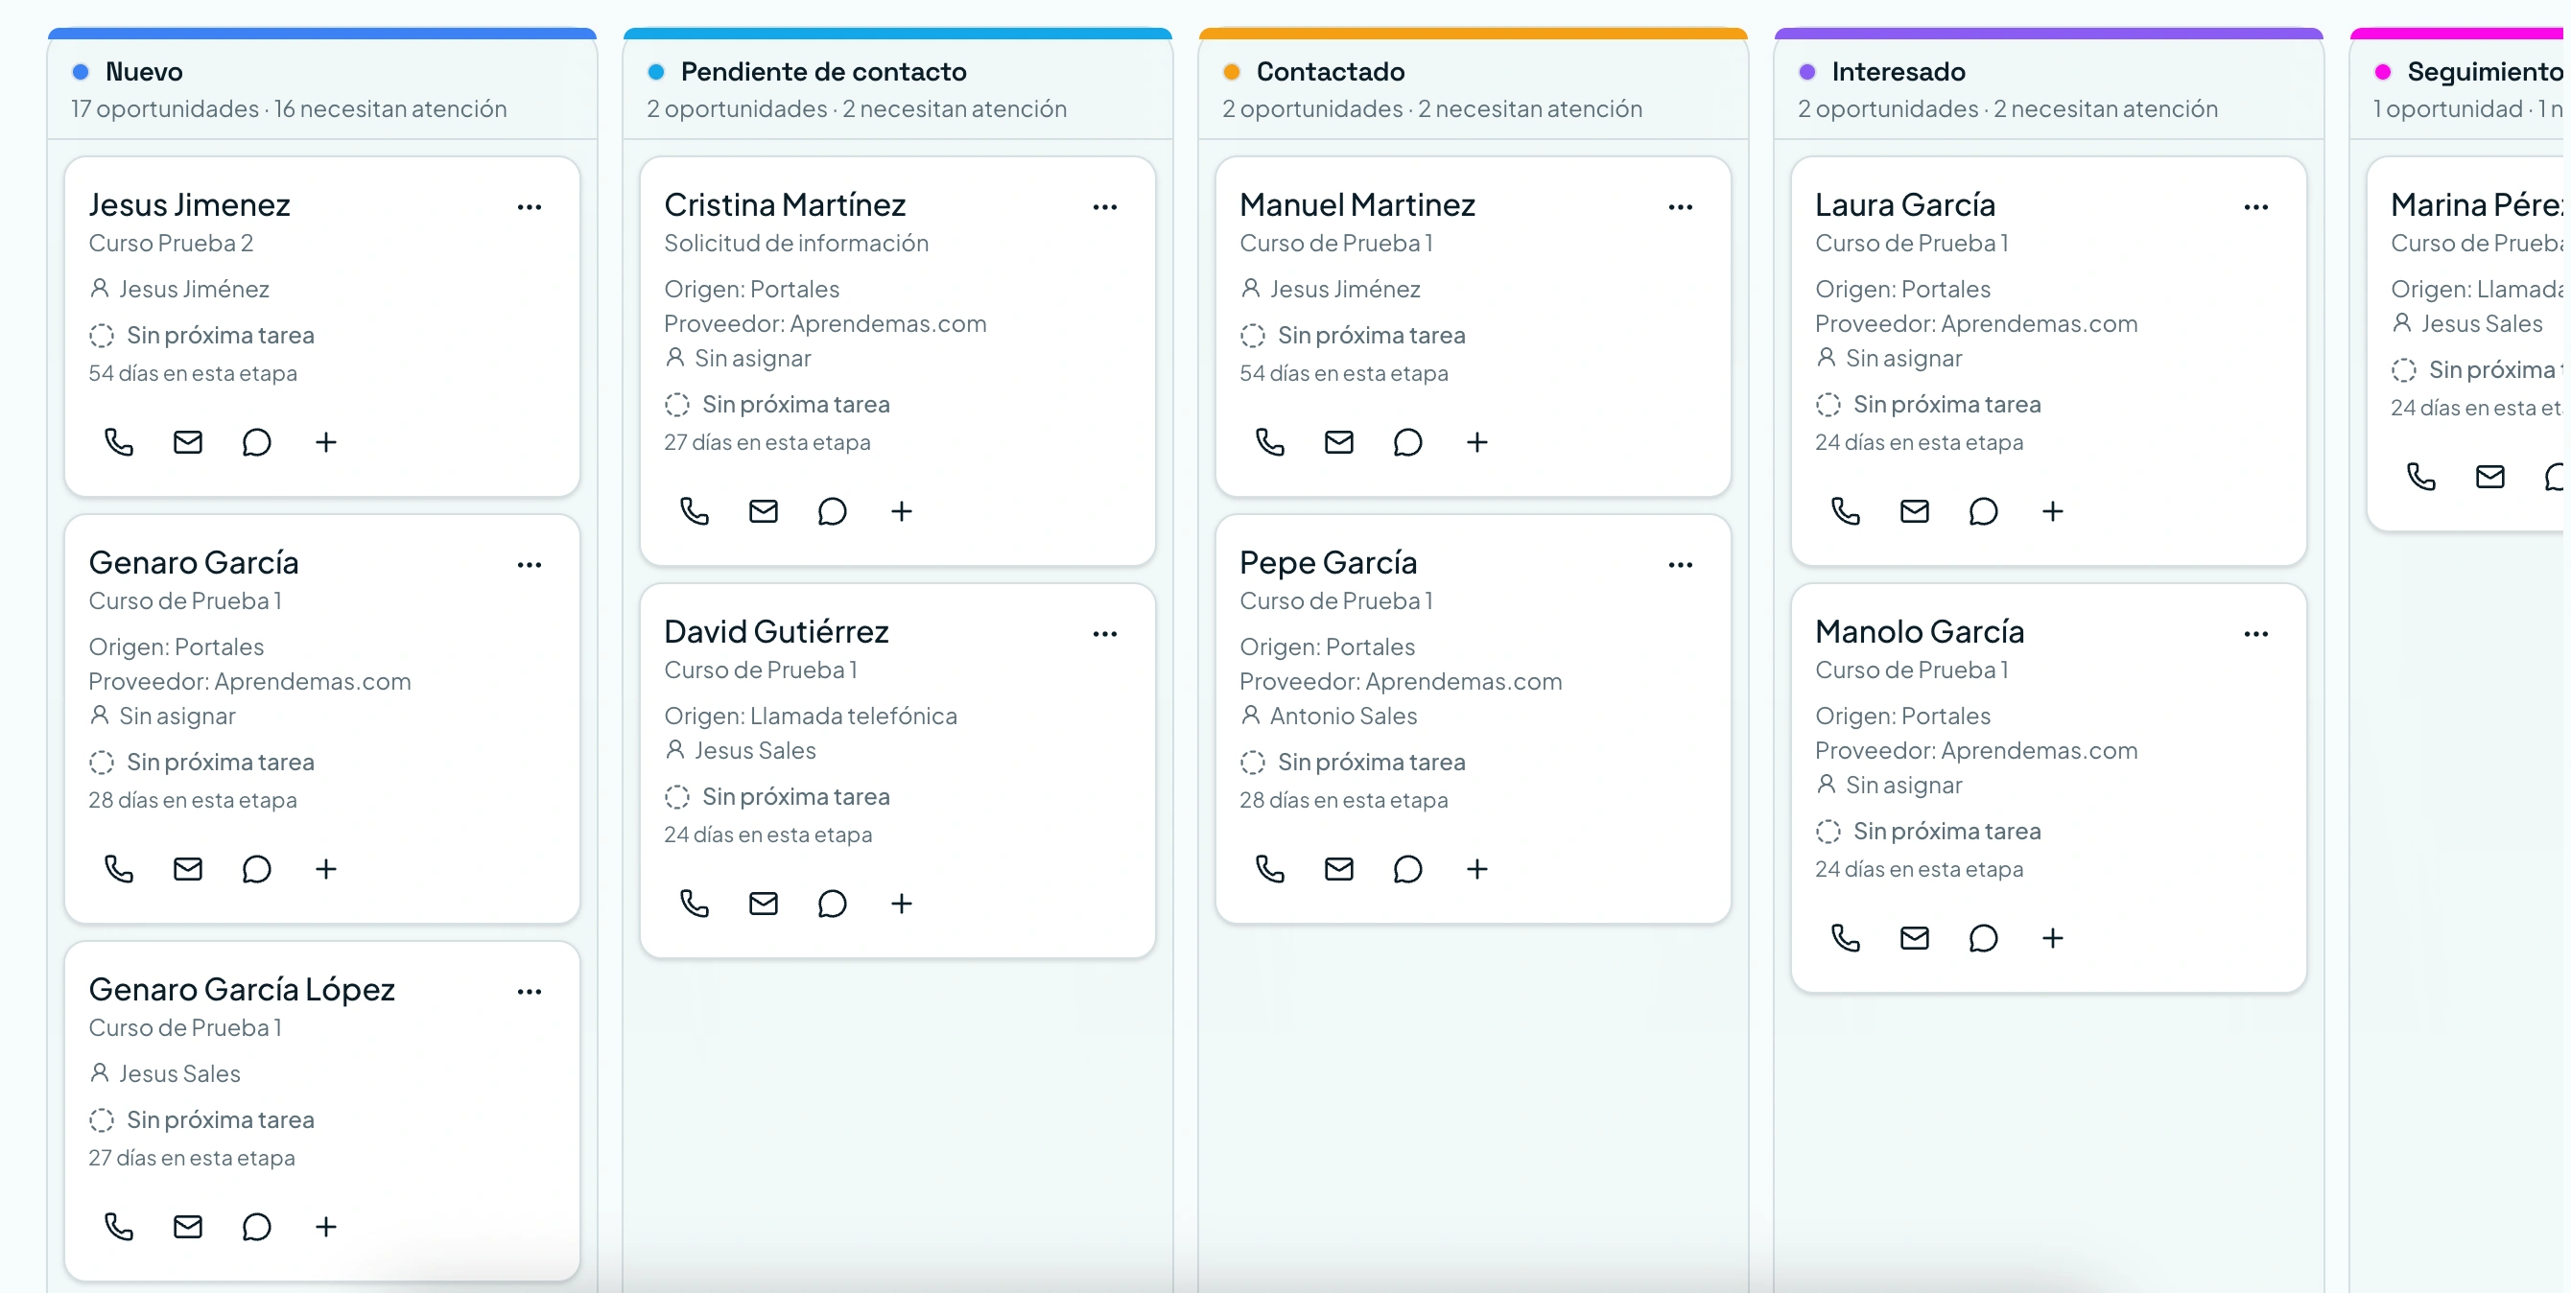Open the David Gutiérrez opportunity title
This screenshot has width=2571, height=1293.
point(776,631)
